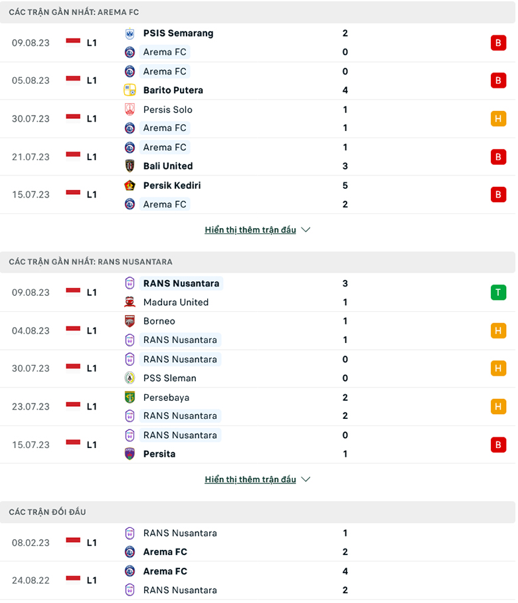Click the PSS Sleman team badge

click(x=129, y=378)
